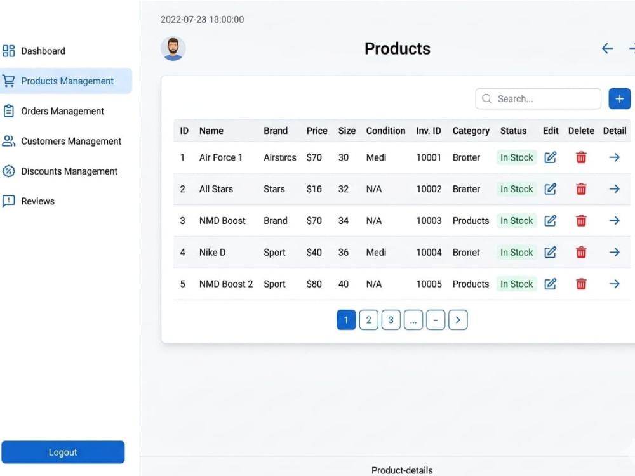Viewport: 635px width, 476px height.
Task: Open the user avatar profile
Action: pos(173,49)
